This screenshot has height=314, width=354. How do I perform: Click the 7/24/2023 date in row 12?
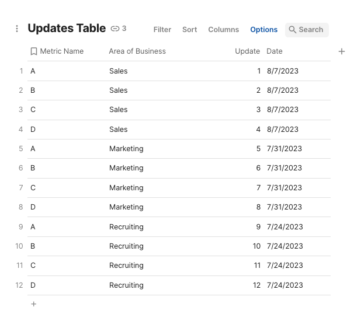285,285
